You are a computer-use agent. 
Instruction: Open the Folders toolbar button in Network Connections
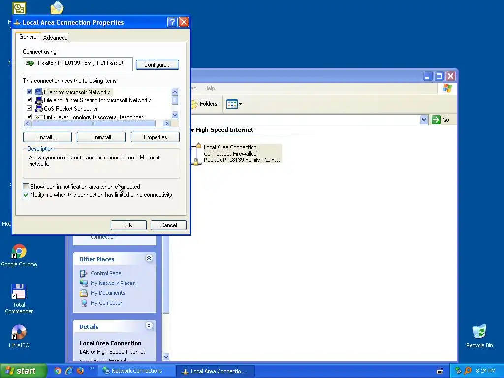tap(204, 104)
